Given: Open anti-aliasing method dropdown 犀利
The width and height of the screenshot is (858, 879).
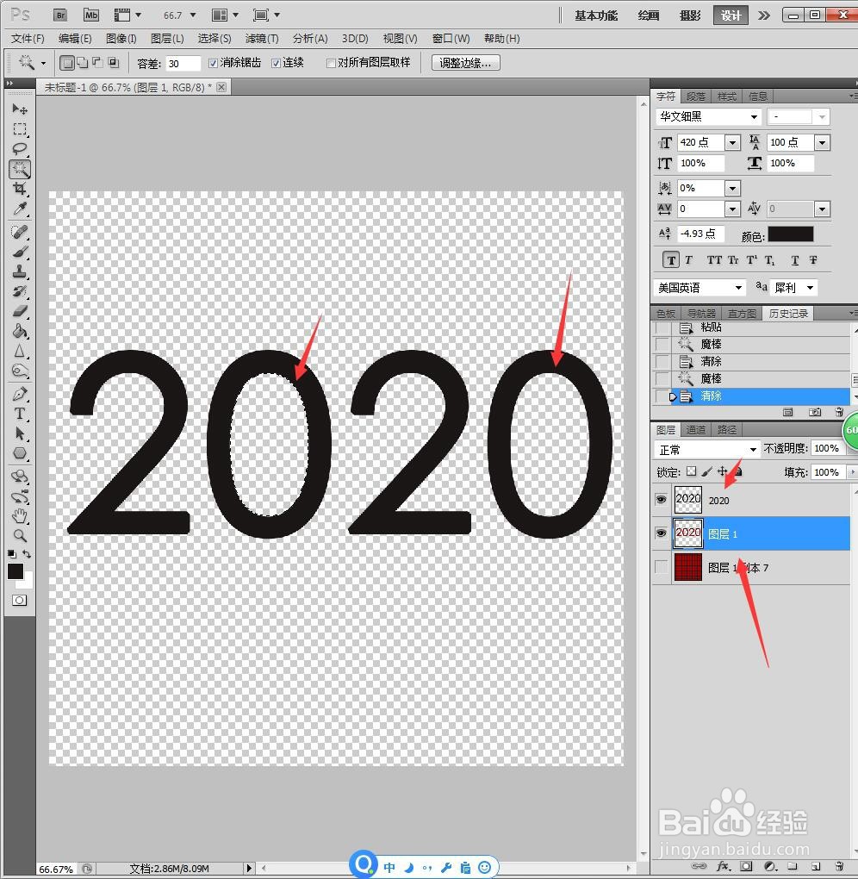Looking at the screenshot, I should (811, 288).
